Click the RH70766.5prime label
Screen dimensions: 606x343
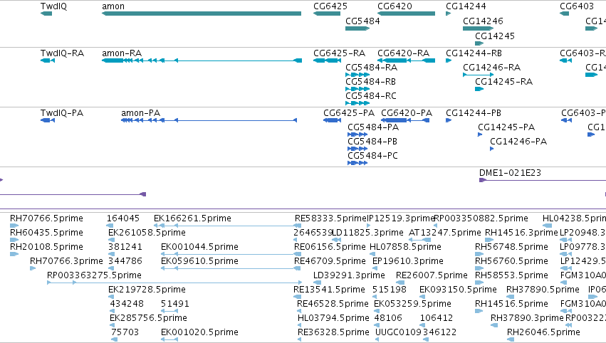[x=46, y=218]
